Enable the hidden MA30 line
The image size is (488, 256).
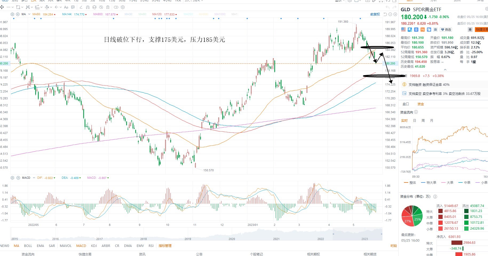tap(129, 14)
